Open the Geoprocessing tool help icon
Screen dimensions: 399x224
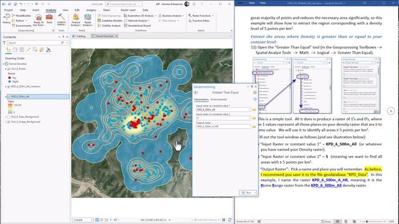click(255, 100)
